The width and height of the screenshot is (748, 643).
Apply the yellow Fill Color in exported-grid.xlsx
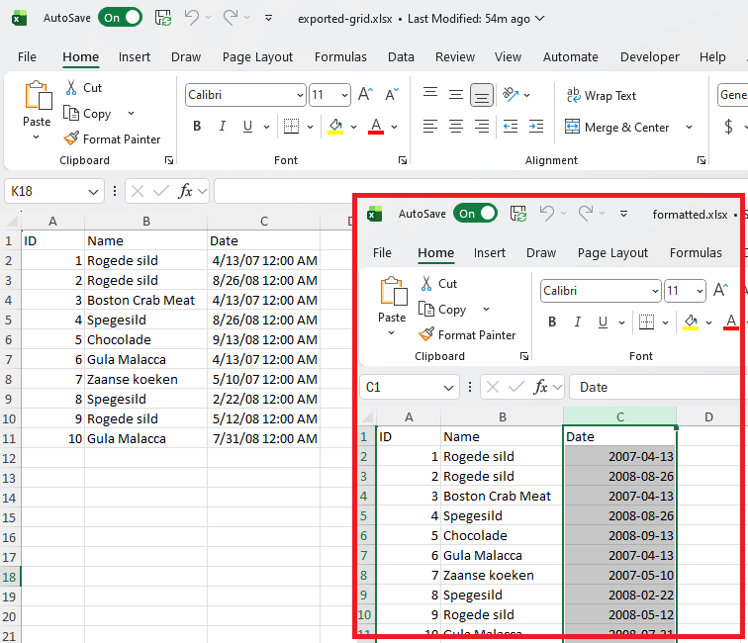point(335,127)
